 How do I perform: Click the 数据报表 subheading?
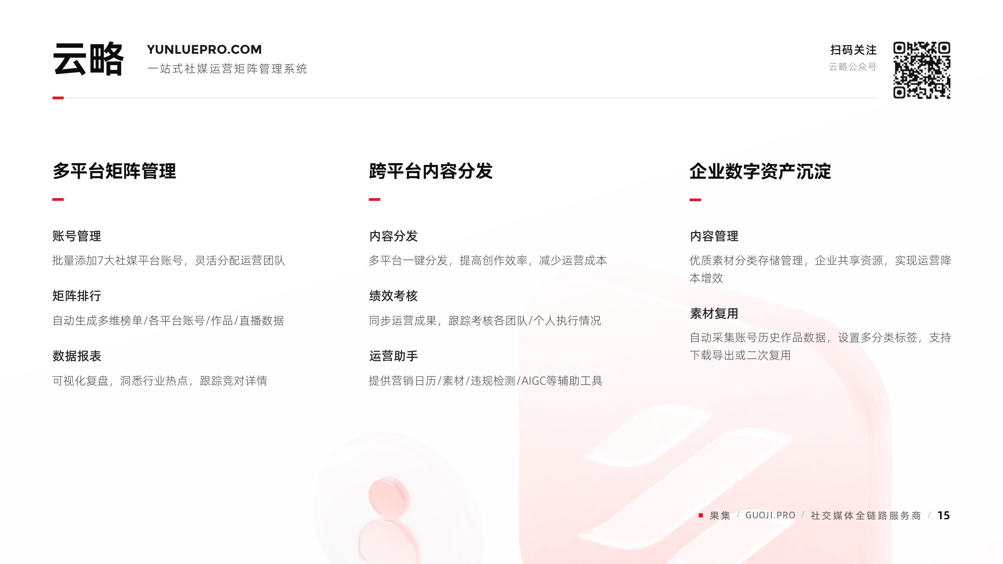[x=77, y=356]
